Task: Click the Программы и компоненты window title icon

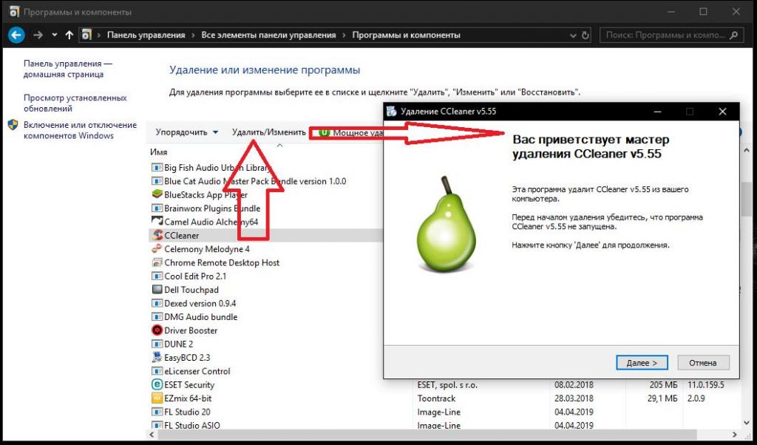Action: [x=14, y=12]
